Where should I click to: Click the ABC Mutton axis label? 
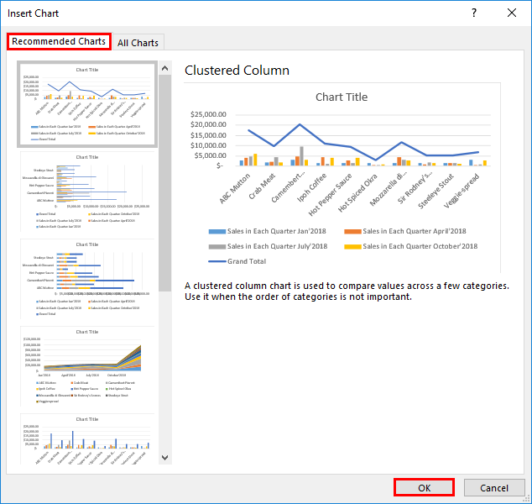coord(235,188)
